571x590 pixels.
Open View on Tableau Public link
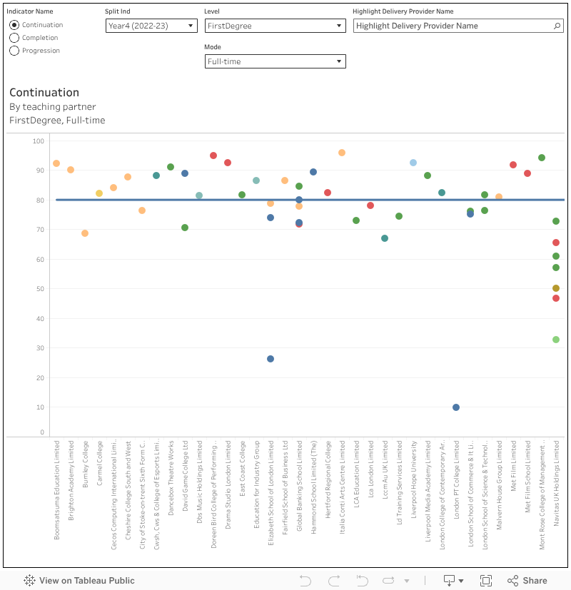click(x=86, y=581)
